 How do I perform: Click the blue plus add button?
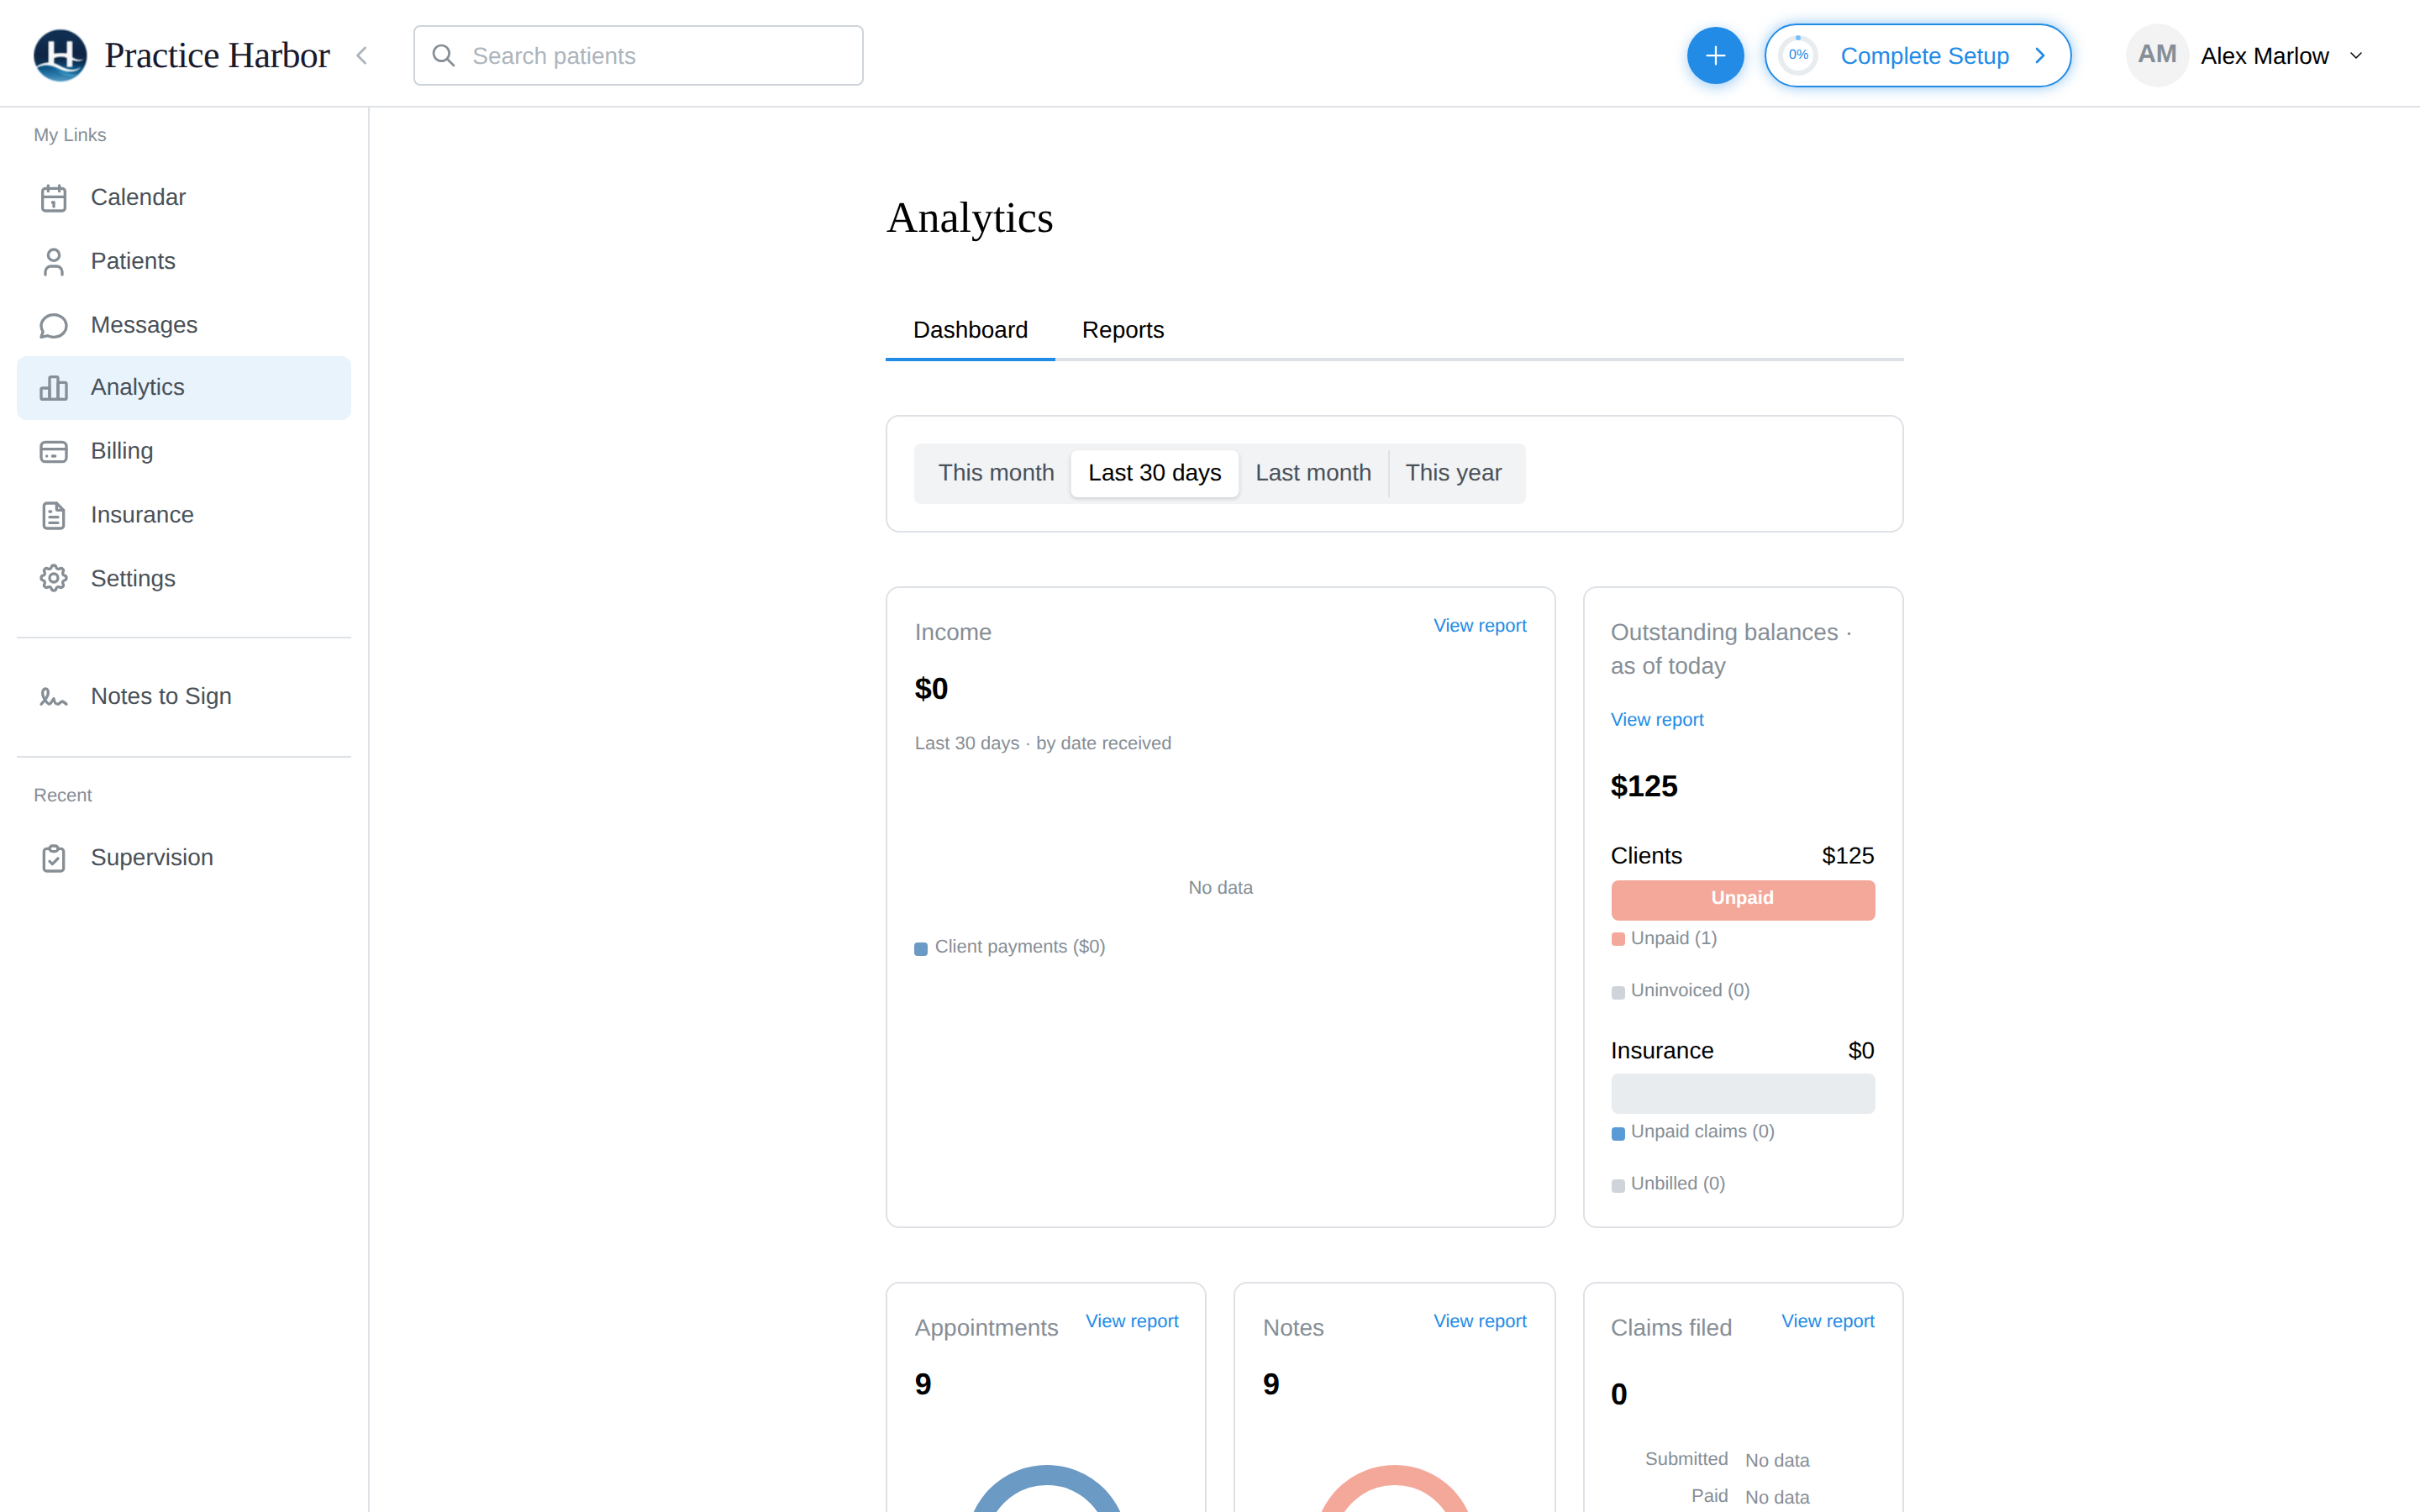[x=1715, y=56]
